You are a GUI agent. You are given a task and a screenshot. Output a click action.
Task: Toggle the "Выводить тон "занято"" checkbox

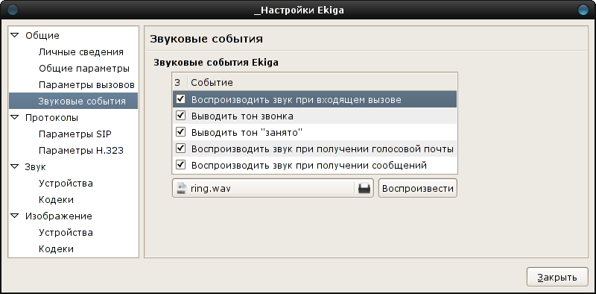[180, 132]
